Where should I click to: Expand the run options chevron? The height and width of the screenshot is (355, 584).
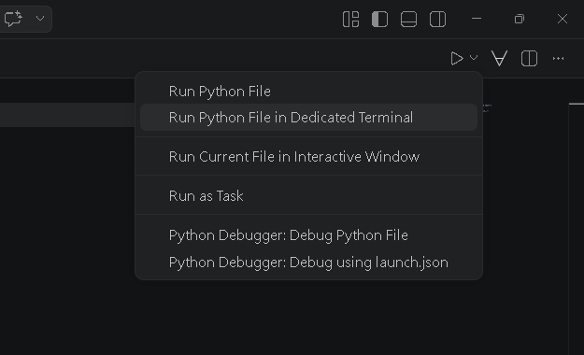474,58
